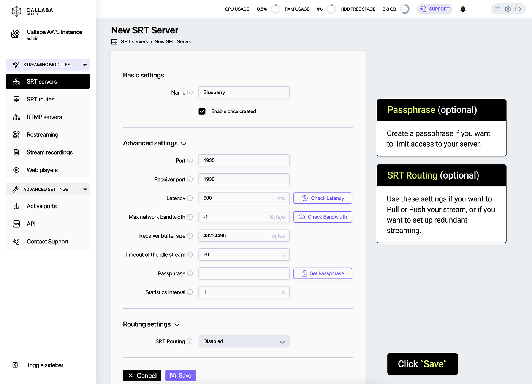Open Contact Support in sidebar
The image size is (532, 384).
coord(48,242)
